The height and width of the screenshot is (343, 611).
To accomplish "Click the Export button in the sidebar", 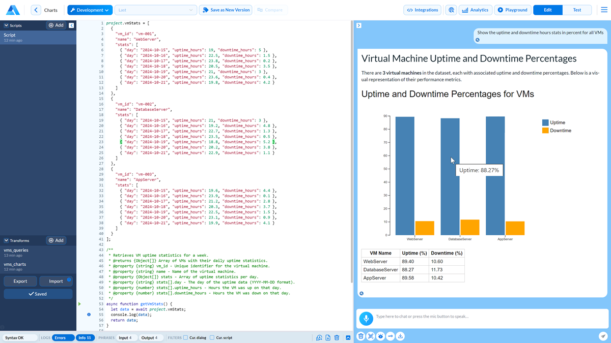I will [x=20, y=280].
